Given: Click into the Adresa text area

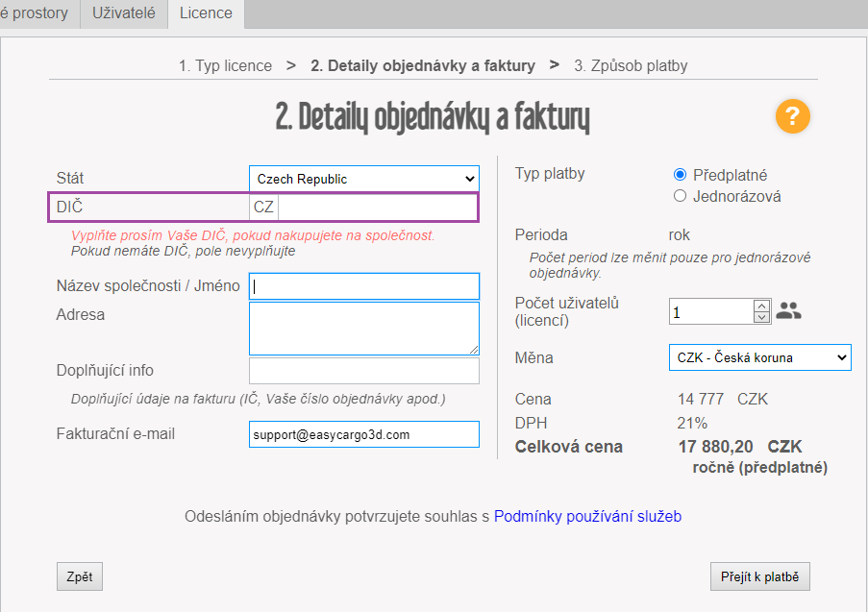Looking at the screenshot, I should pyautogui.click(x=363, y=329).
